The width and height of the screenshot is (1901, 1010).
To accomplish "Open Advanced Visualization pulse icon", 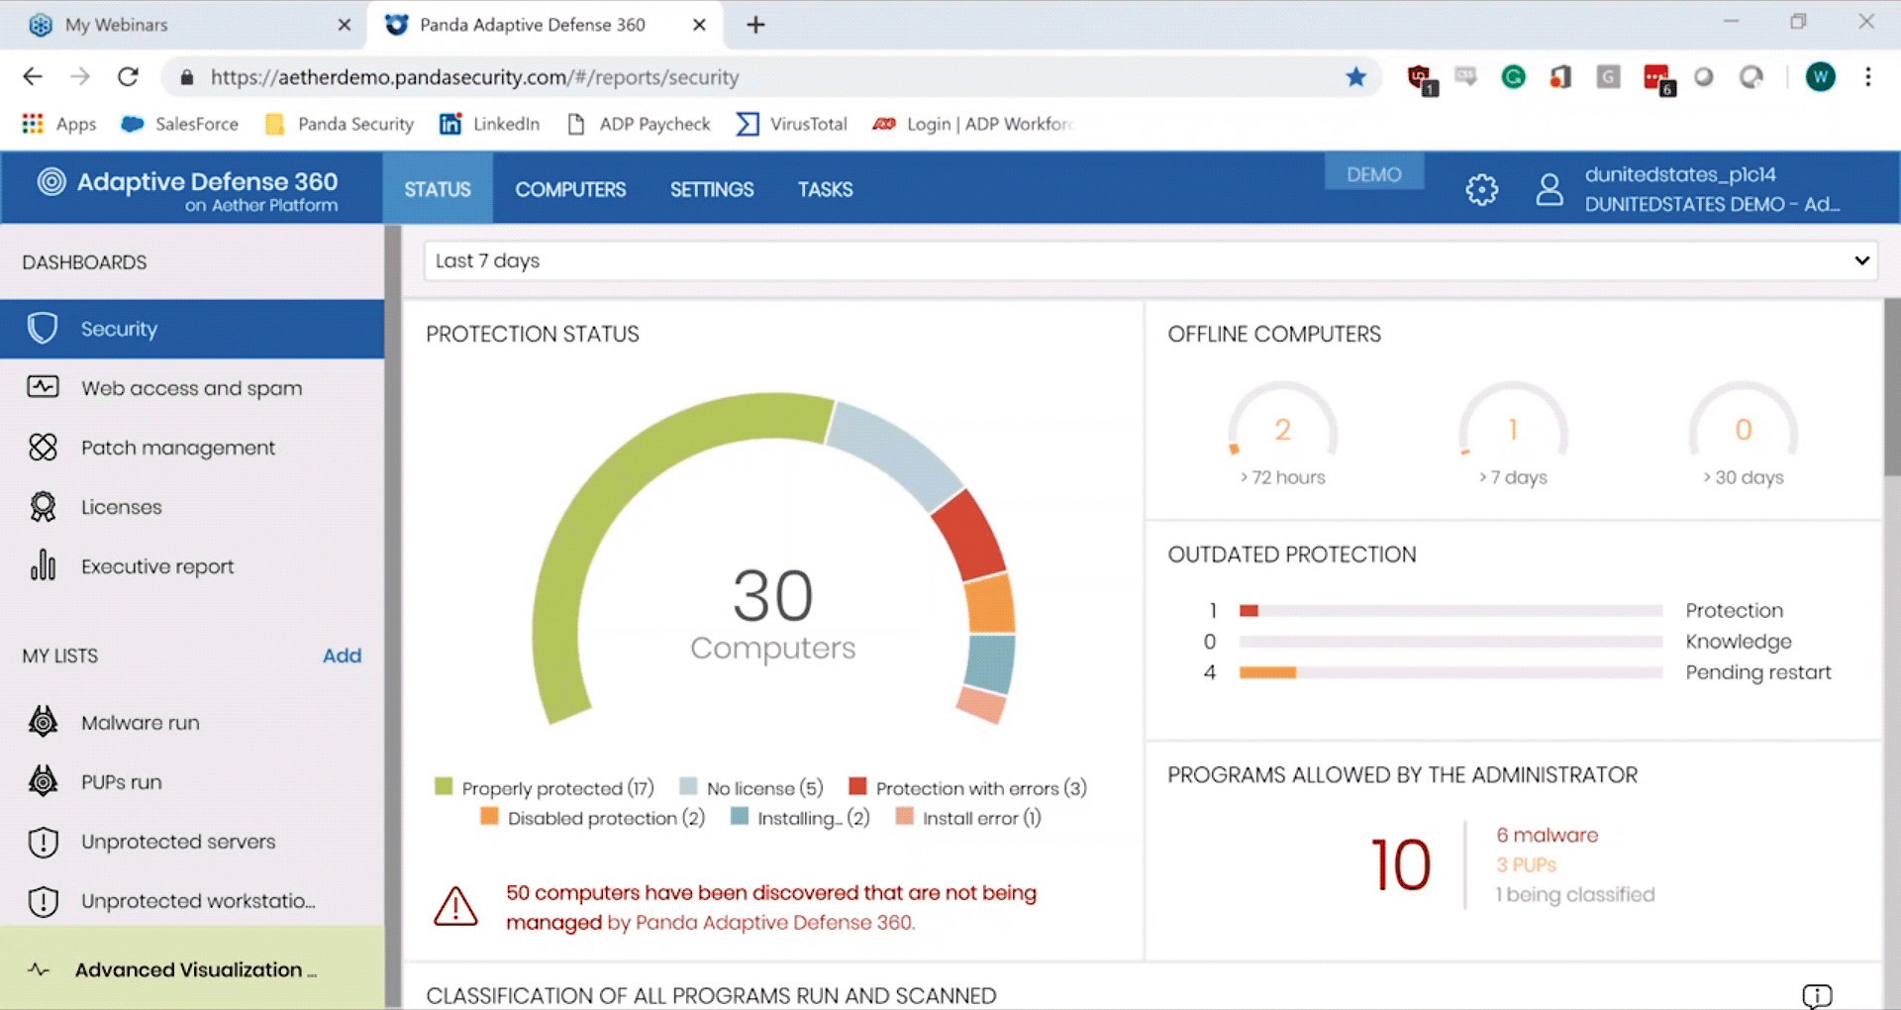I will tap(39, 969).
